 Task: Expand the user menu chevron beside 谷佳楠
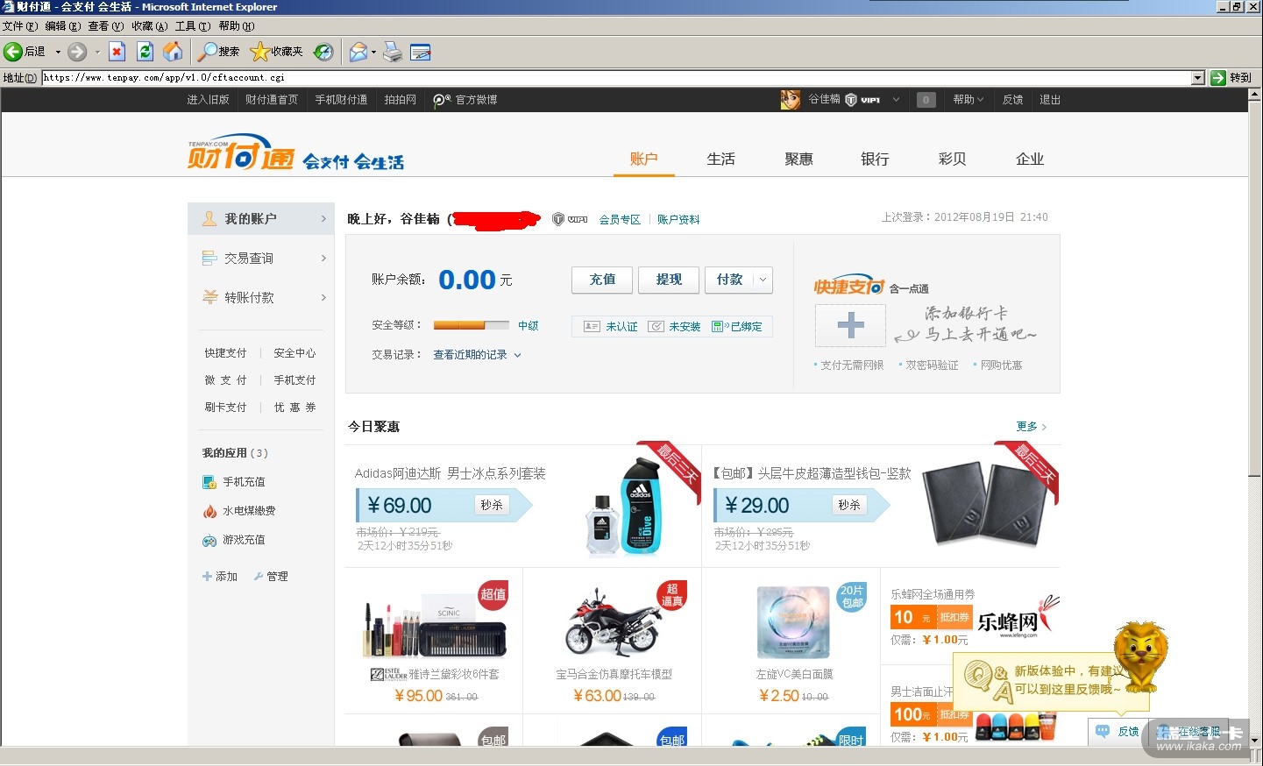tap(896, 100)
